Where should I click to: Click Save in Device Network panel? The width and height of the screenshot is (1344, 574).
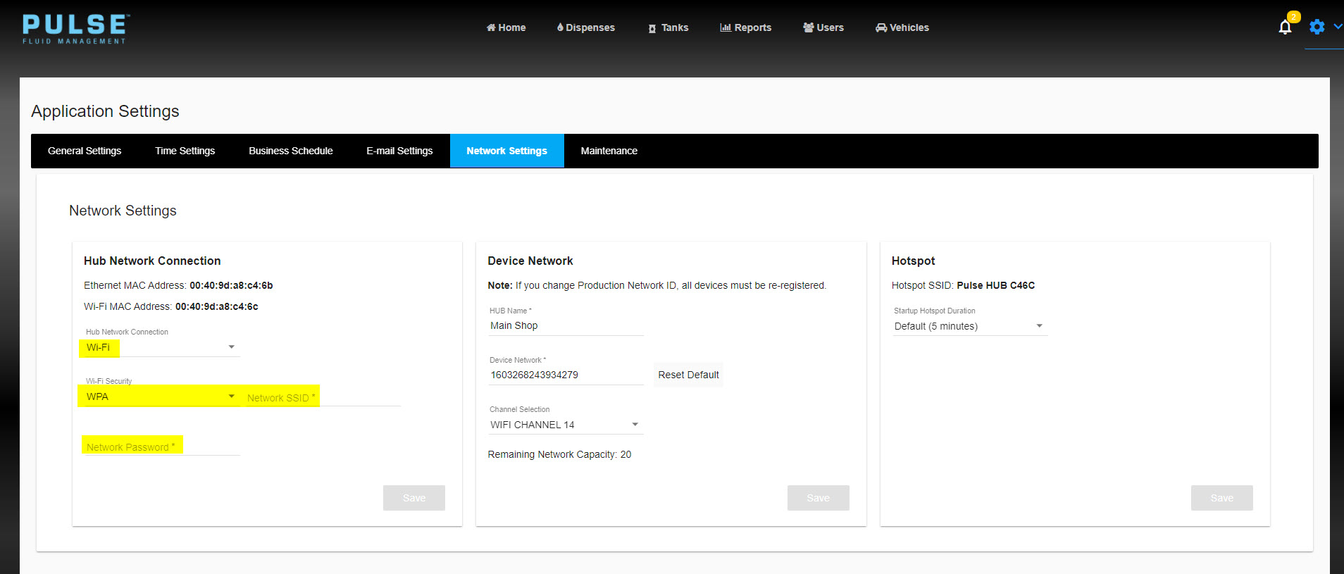[x=818, y=498]
